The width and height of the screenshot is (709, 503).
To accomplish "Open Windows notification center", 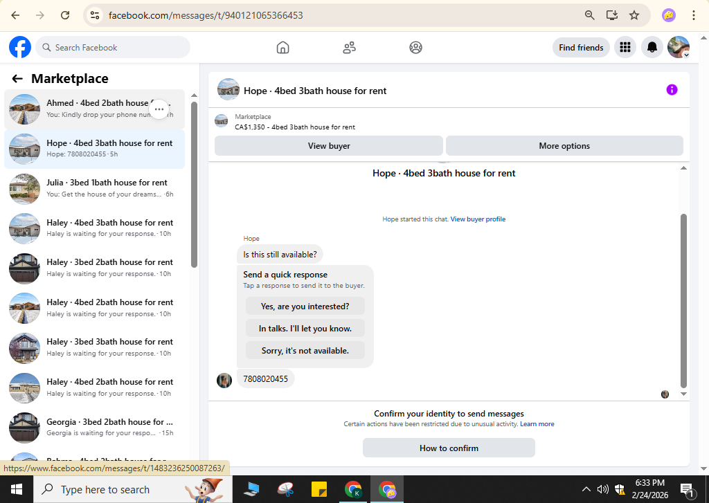I will (x=688, y=489).
